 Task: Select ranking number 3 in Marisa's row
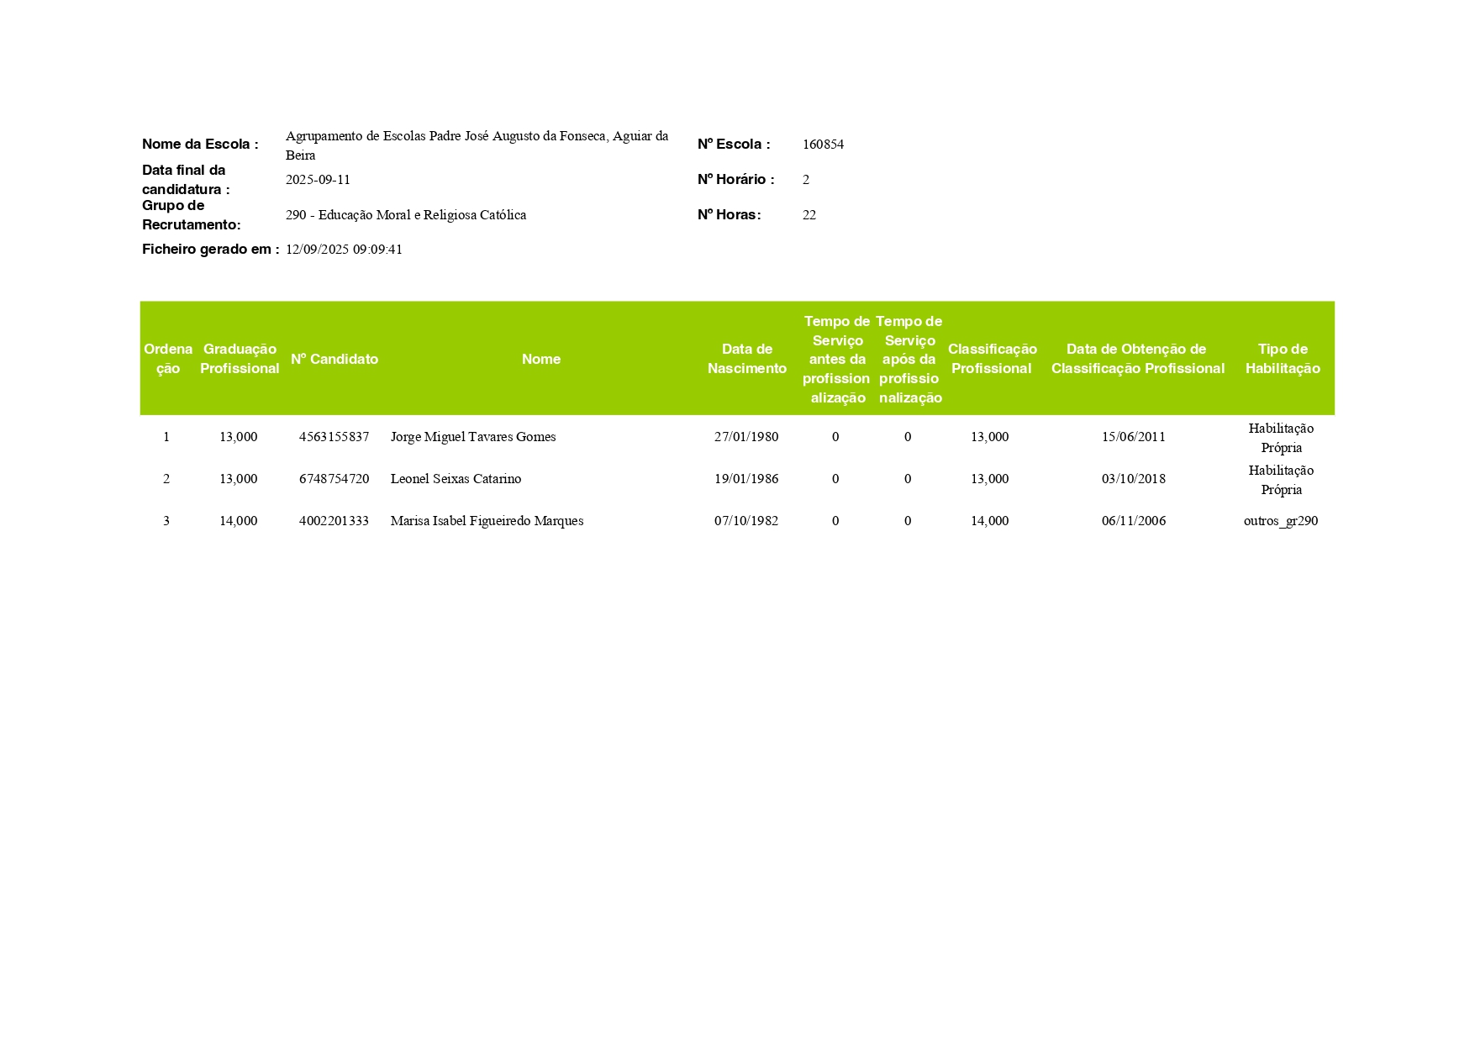click(x=166, y=521)
